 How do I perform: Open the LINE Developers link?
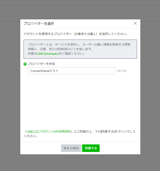tap(48, 54)
